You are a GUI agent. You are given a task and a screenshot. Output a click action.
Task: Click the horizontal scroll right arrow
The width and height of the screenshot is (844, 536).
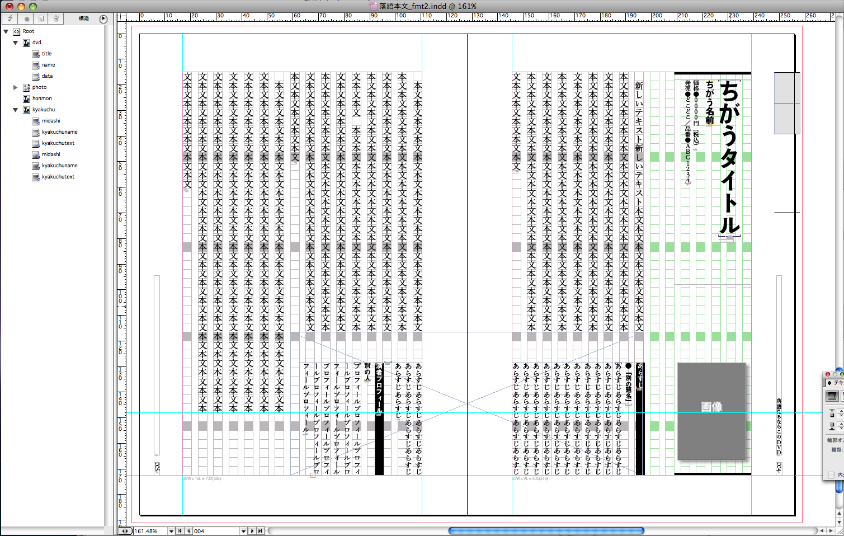tap(831, 531)
